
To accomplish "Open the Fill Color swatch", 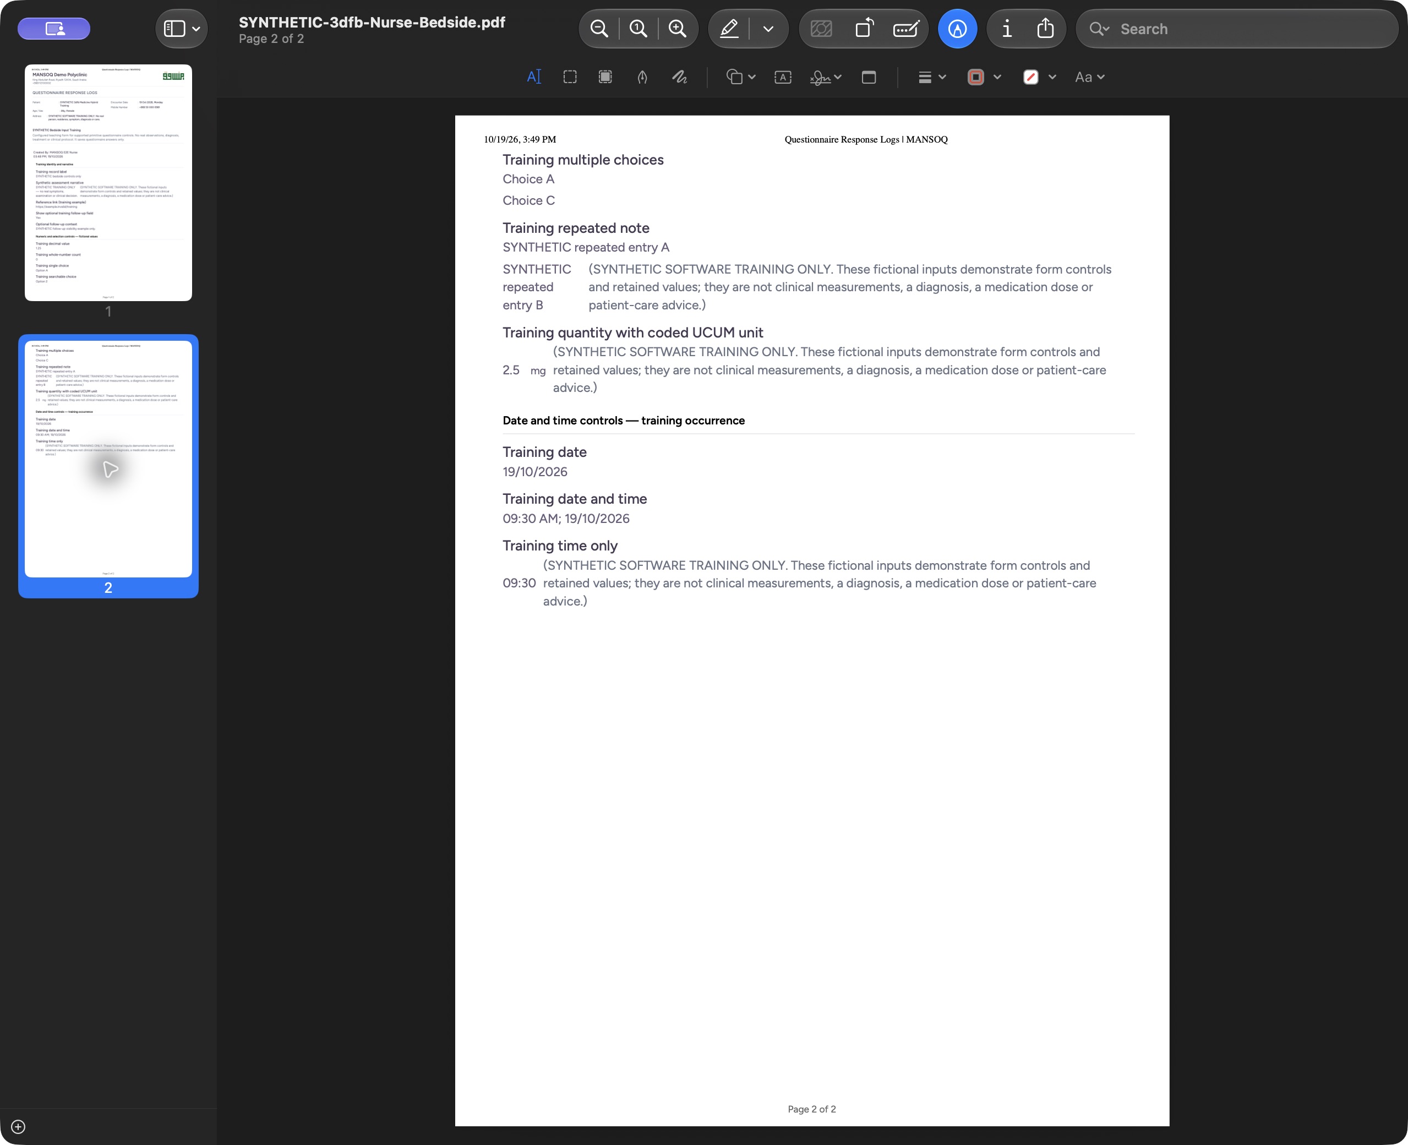I will (x=1031, y=77).
